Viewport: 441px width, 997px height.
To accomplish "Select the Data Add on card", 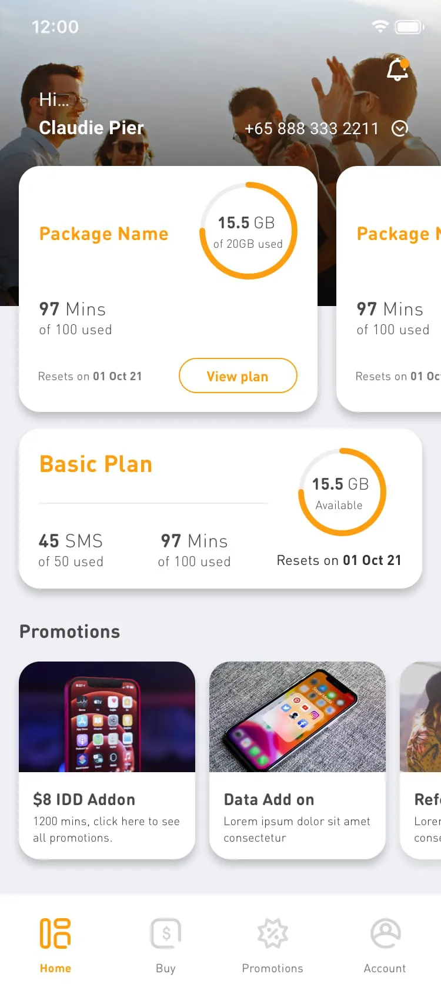I will click(298, 760).
